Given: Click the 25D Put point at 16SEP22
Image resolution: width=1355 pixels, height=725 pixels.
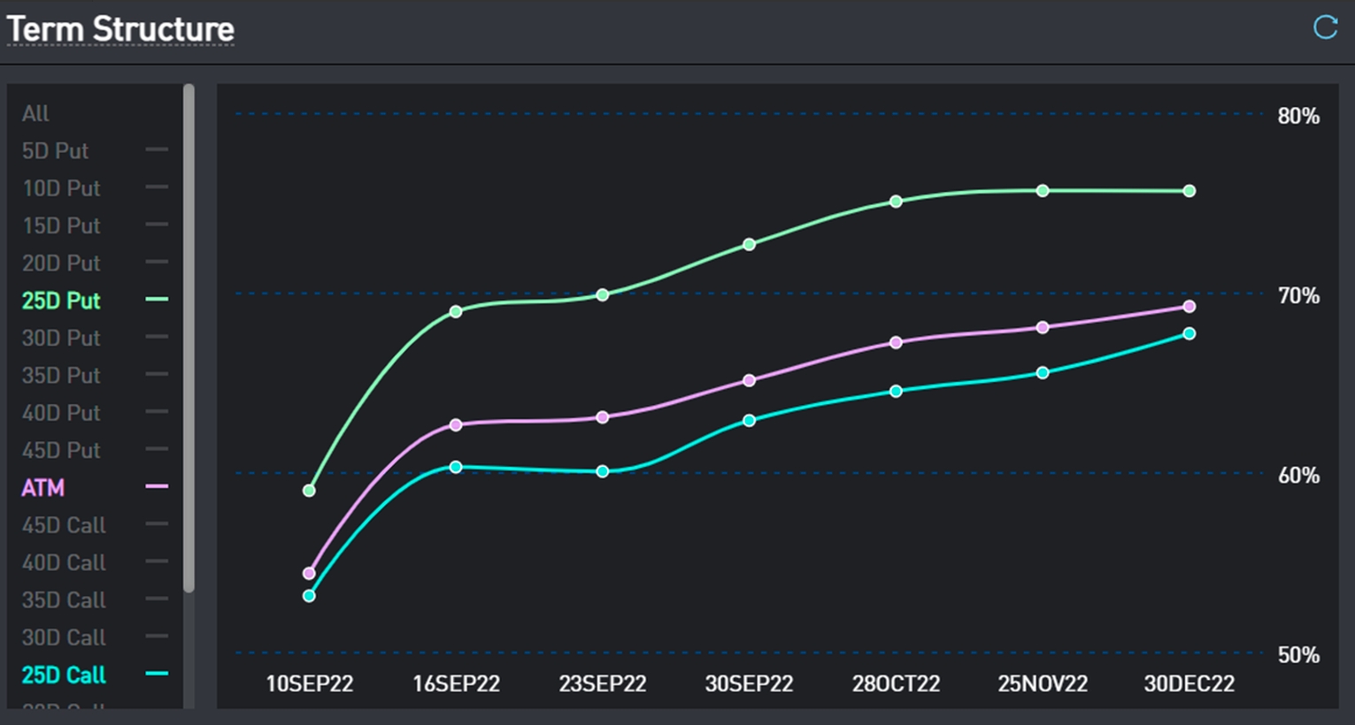Looking at the screenshot, I should (x=456, y=311).
